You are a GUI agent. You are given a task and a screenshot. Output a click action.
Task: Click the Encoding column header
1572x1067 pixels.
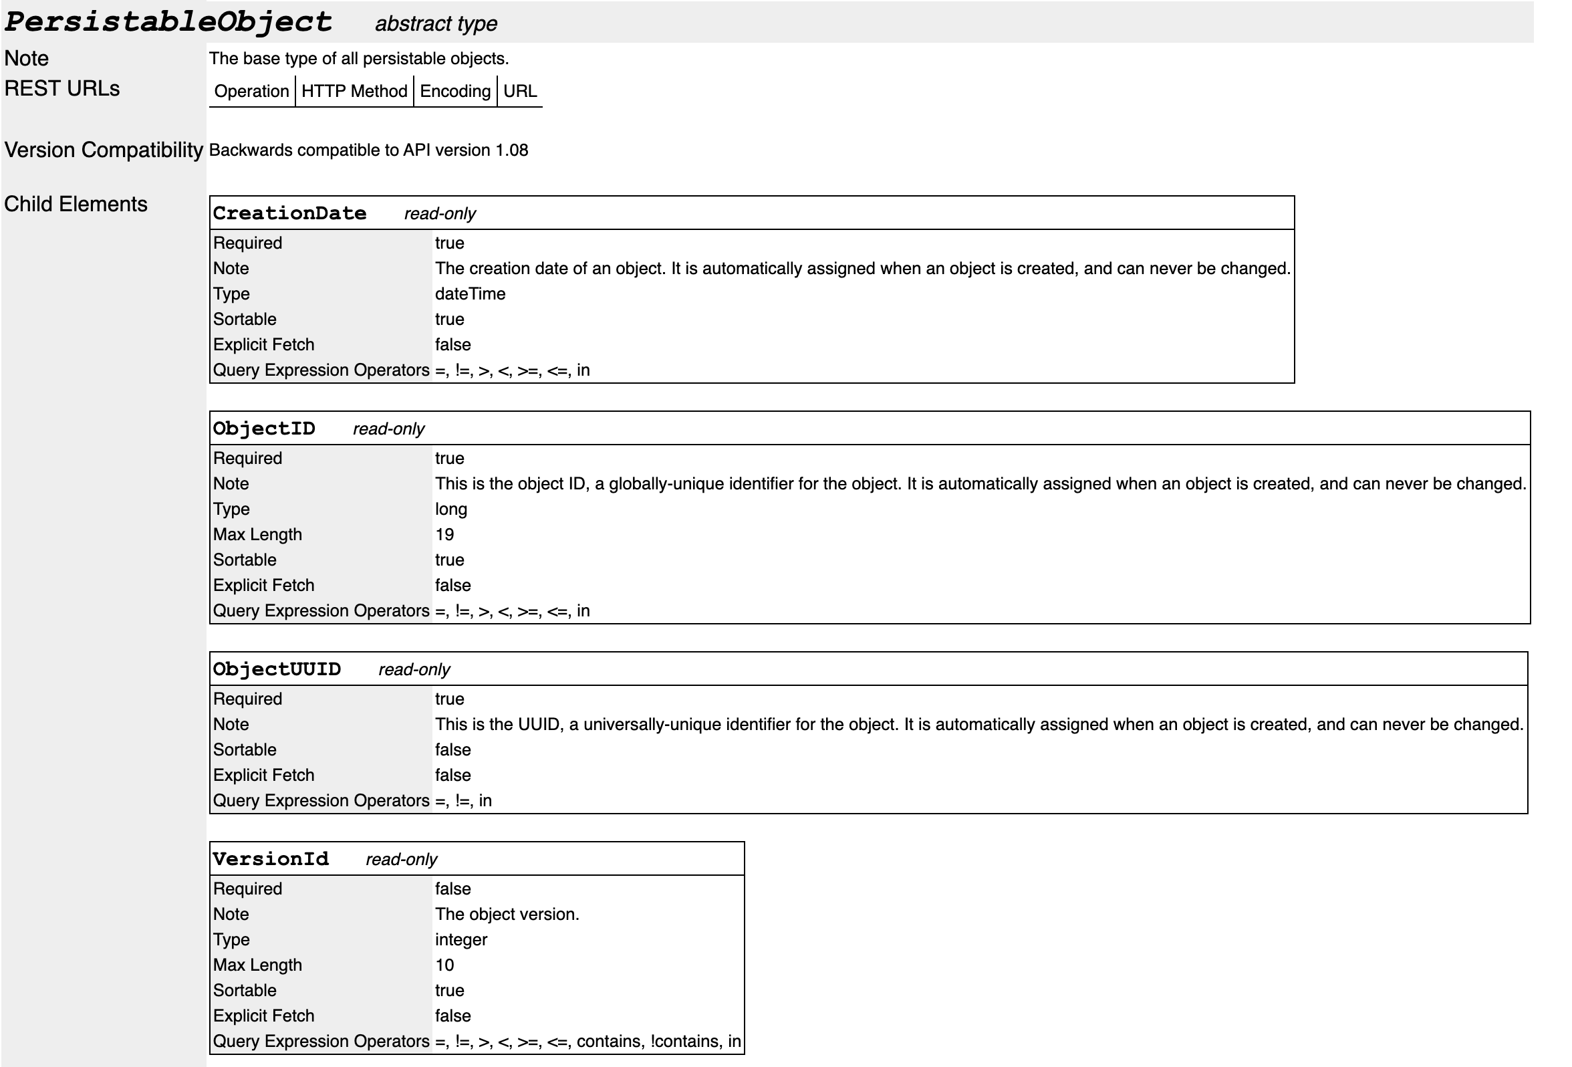(x=454, y=92)
